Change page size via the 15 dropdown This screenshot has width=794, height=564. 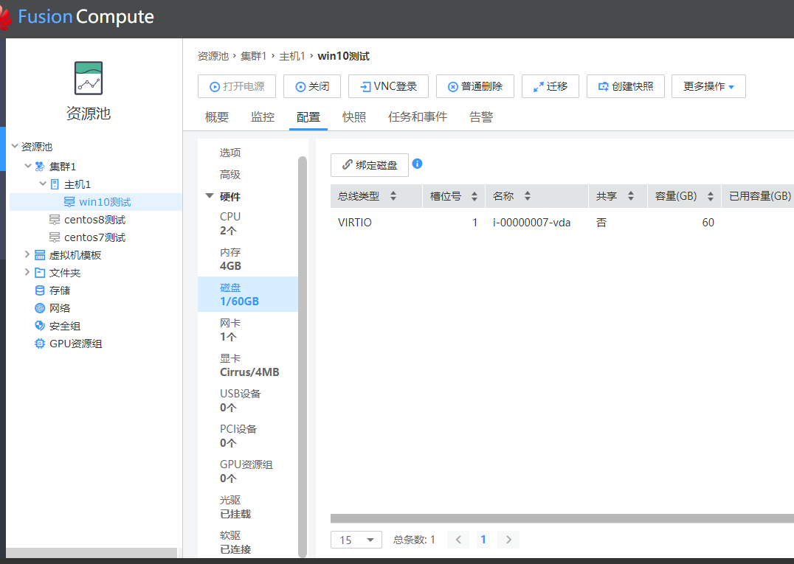[356, 540]
